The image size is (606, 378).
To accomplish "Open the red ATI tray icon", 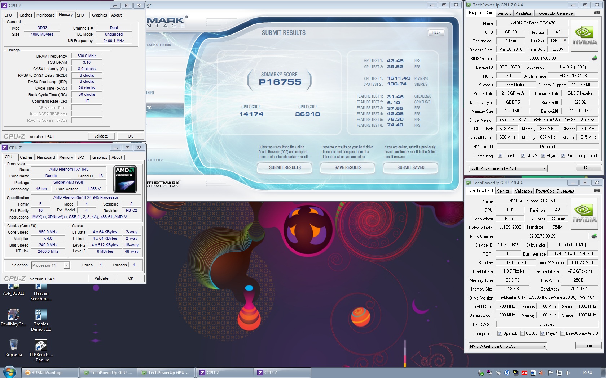I will [x=524, y=373].
